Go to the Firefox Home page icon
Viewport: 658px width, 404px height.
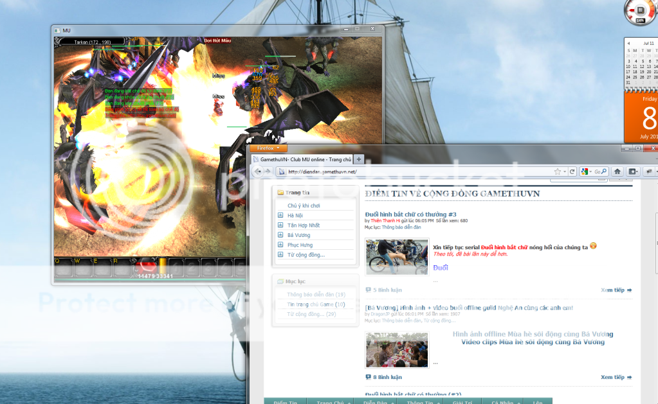(617, 171)
